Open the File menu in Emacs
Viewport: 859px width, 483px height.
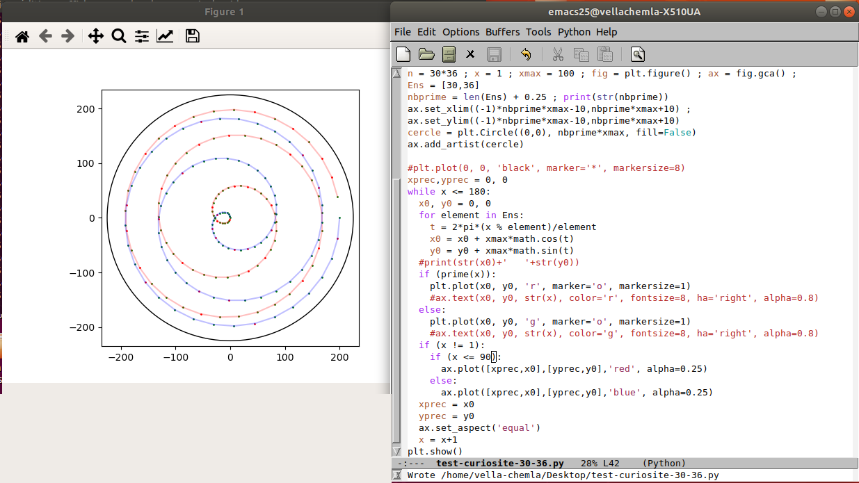(x=403, y=32)
